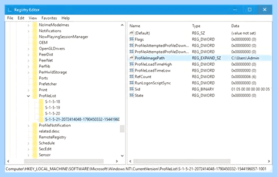The height and width of the screenshot is (177, 277).
Task: Click the string icon next to (Default)
Action: 131,33
